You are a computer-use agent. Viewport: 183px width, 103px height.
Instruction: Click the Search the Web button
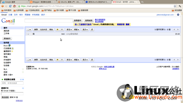[89, 20]
